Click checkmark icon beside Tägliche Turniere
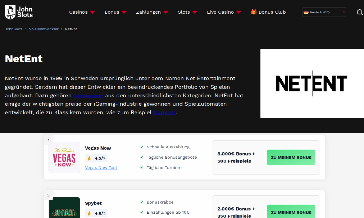The width and height of the screenshot is (364, 218). coord(142,167)
